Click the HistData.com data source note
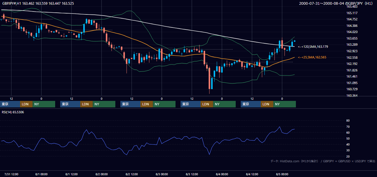Viewport: 377px width, 177px height. tap(323, 161)
